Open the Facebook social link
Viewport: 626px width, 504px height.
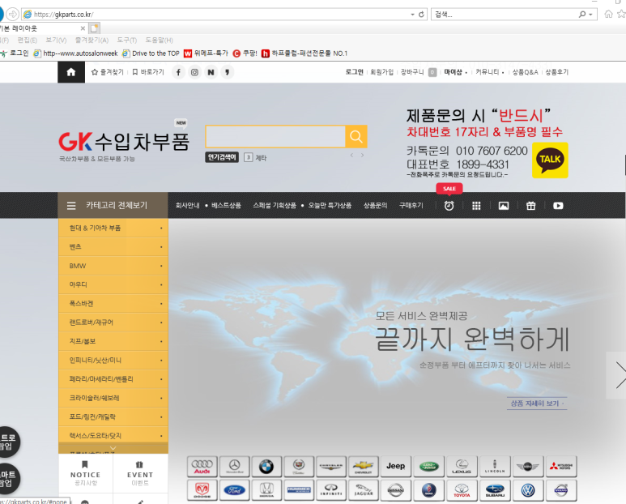point(178,72)
